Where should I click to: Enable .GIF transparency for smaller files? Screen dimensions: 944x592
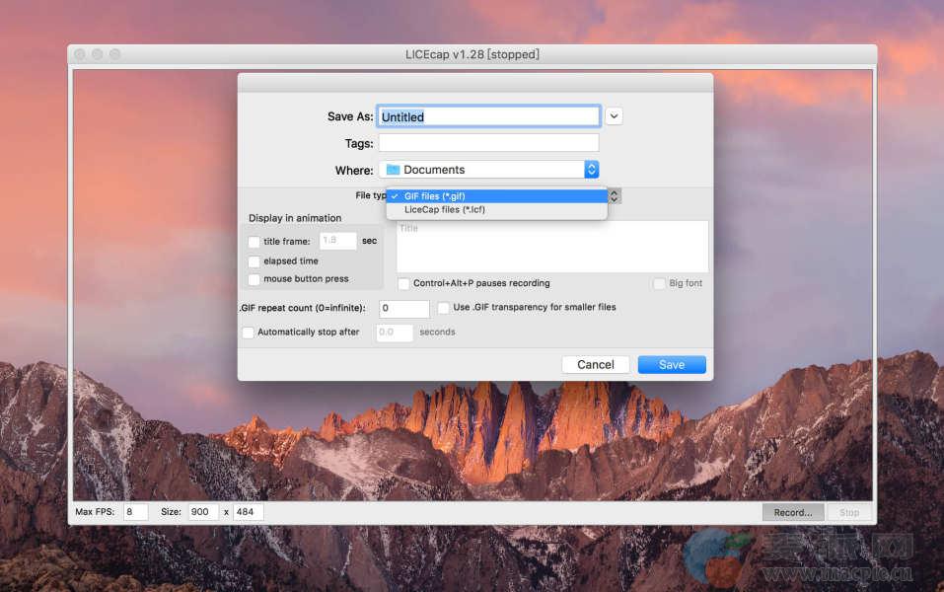point(444,308)
